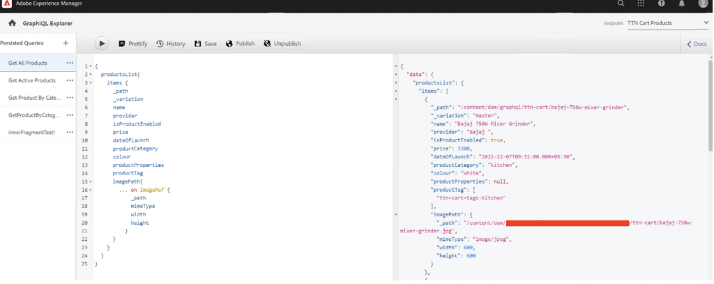This screenshot has width=714, height=284.
Task: Click _variation field in query editor
Action: pyautogui.click(x=128, y=99)
